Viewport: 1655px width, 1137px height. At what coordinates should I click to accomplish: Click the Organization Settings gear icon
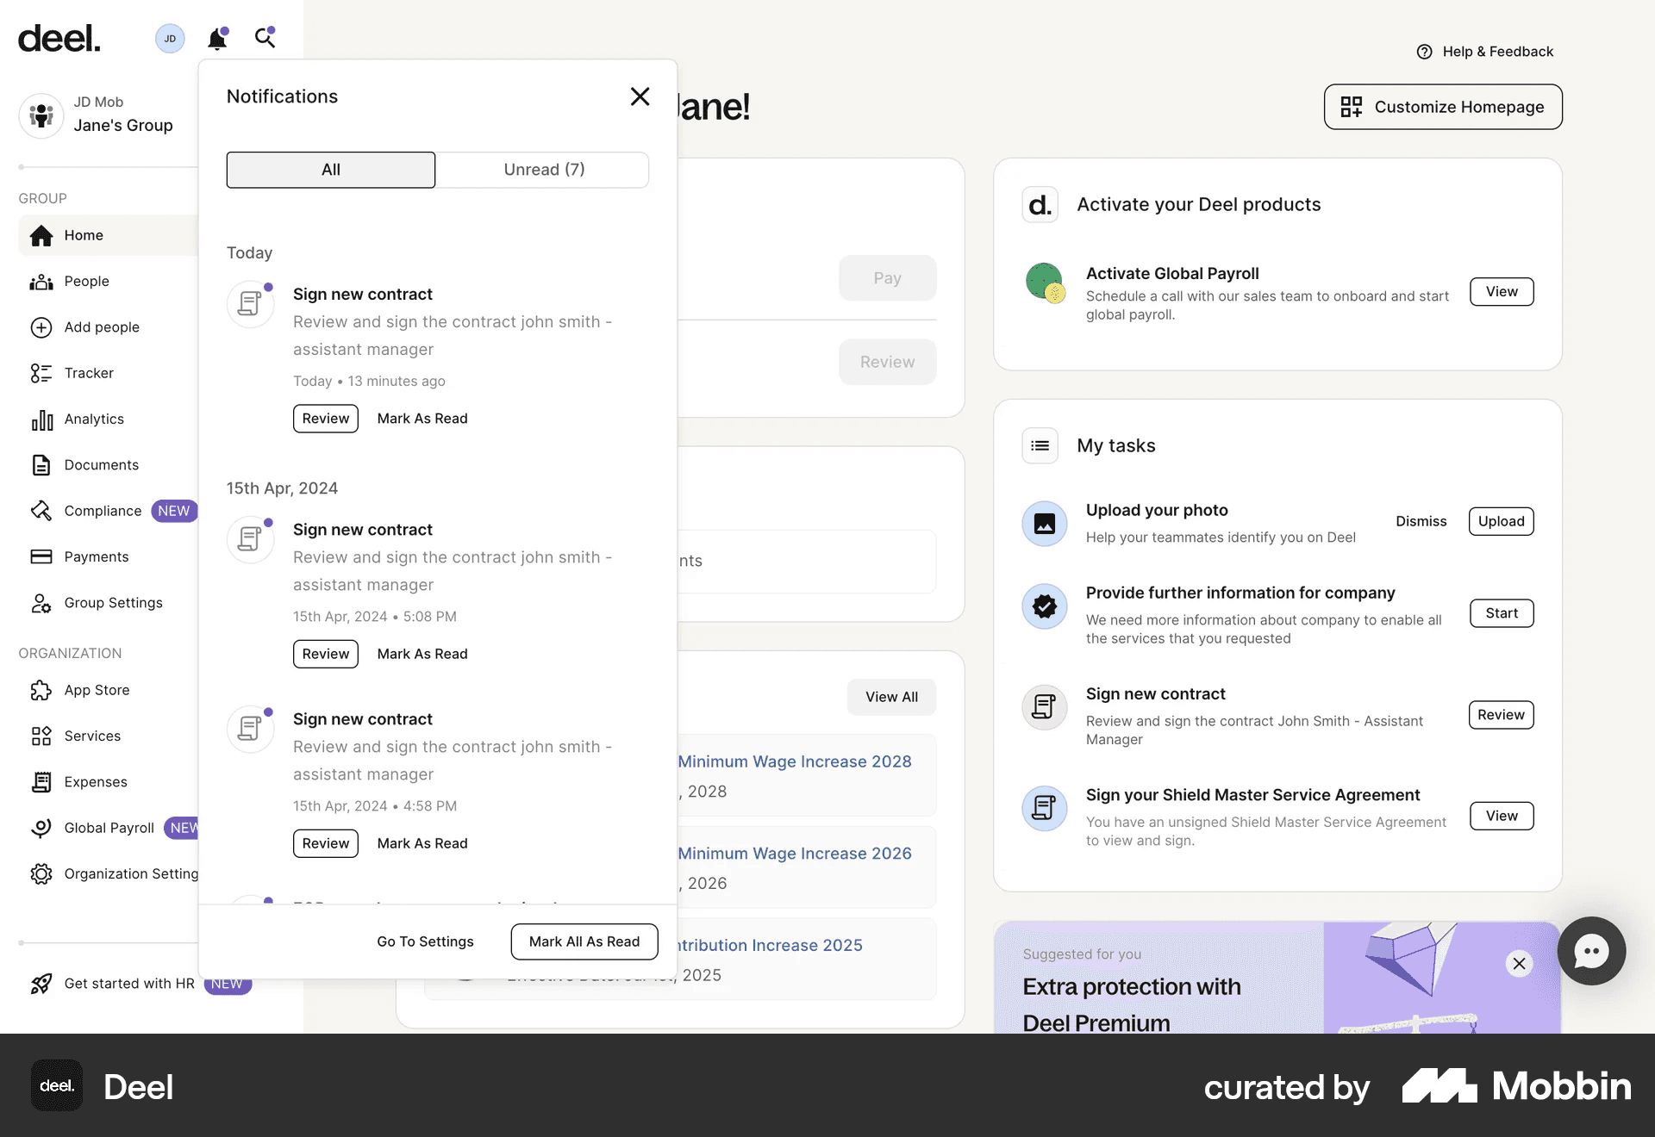[x=41, y=873]
